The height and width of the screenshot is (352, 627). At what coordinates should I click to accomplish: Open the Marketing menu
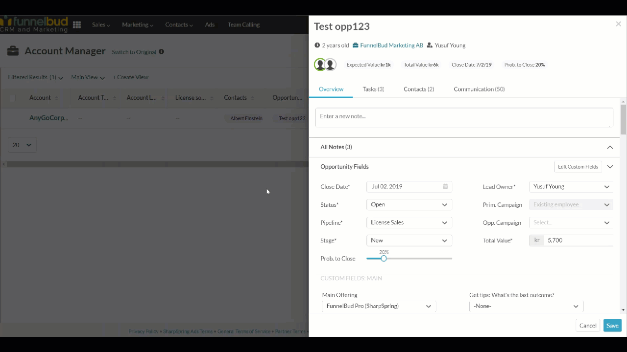click(138, 24)
